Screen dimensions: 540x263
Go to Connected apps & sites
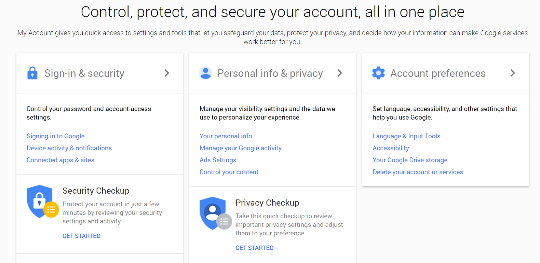click(60, 160)
